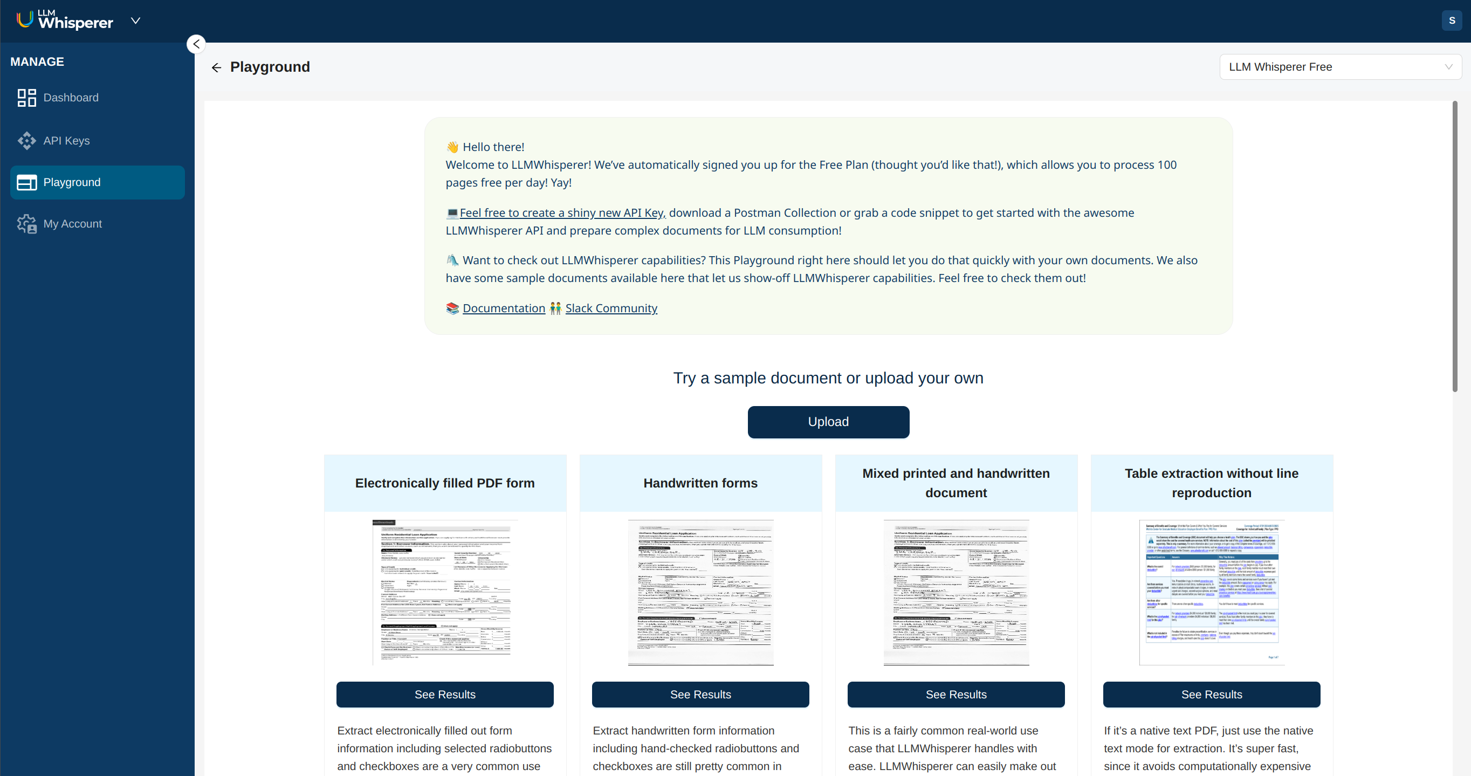
Task: Click the API Keys icon in sidebar
Action: click(25, 140)
